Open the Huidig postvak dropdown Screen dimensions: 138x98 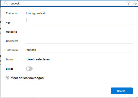(x=41, y=13)
